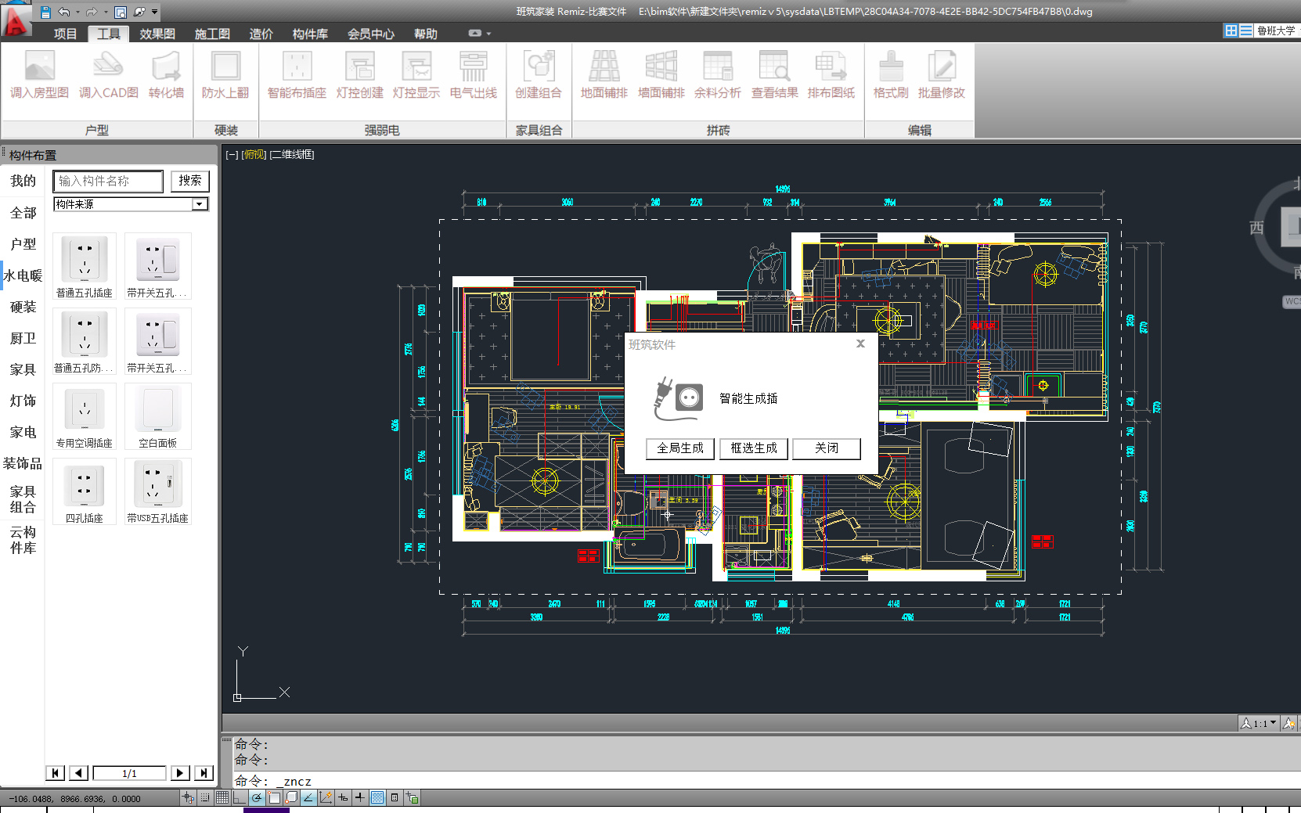
Task: Click the Undo arrow icon
Action: coord(64,12)
